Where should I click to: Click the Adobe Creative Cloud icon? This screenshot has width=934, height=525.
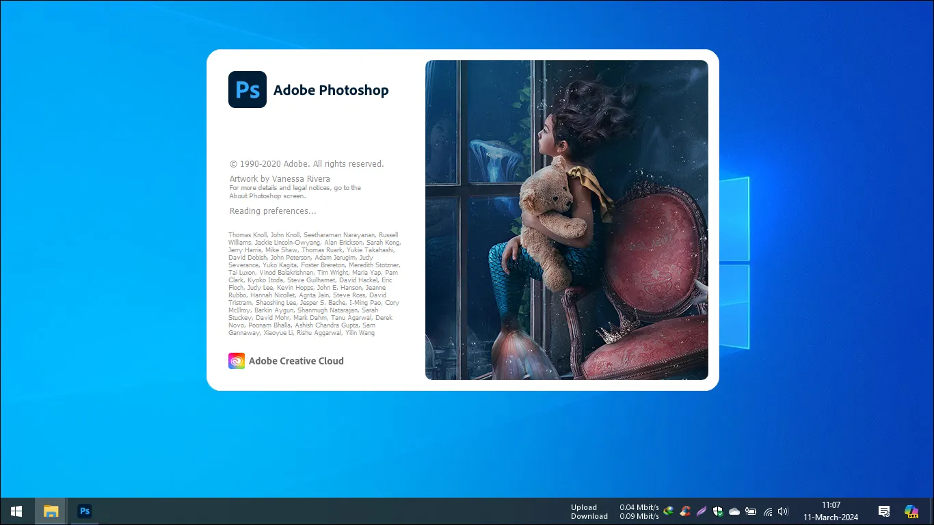236,360
